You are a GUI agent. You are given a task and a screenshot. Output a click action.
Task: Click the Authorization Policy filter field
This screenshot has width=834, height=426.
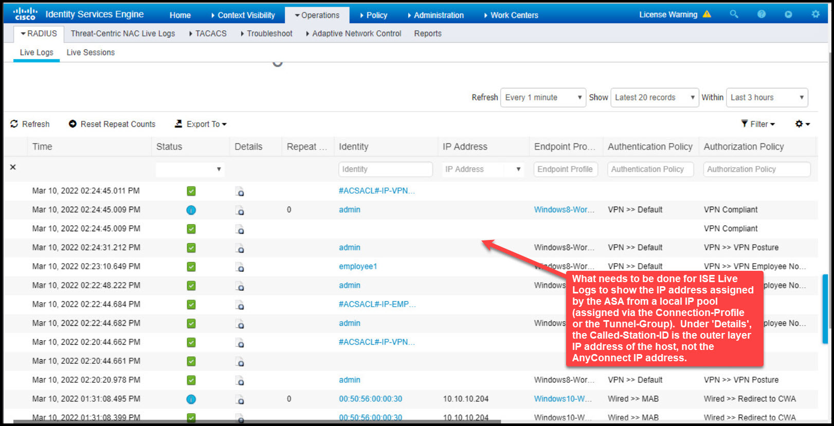(756, 169)
